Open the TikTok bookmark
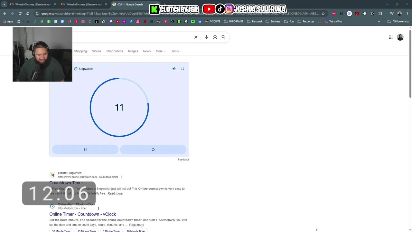 coord(97,22)
